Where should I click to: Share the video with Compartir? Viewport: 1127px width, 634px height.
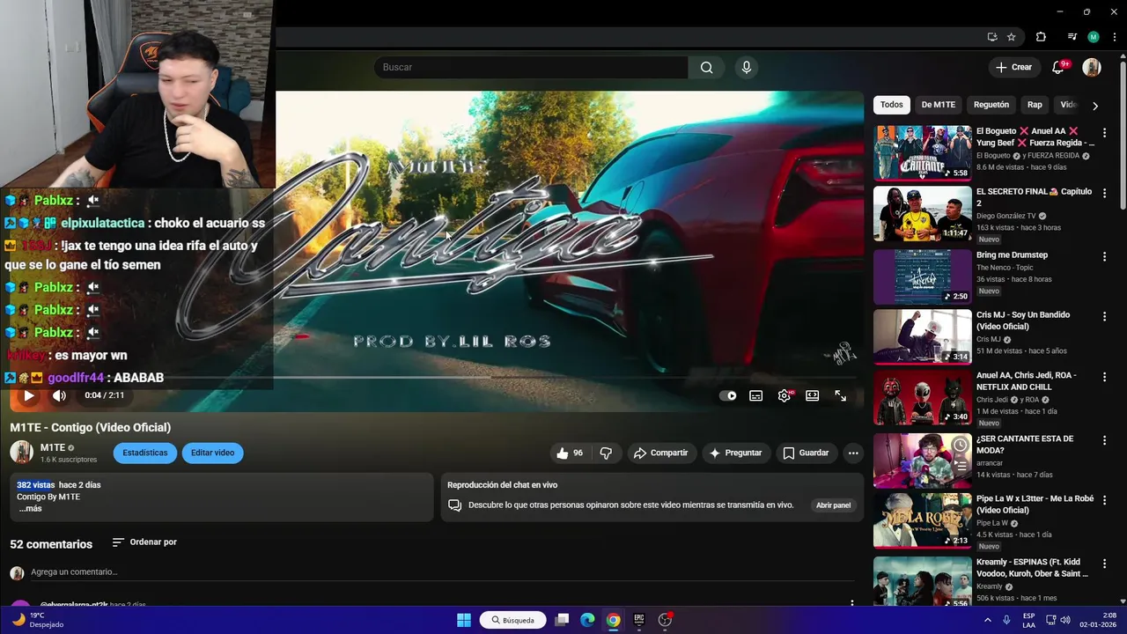click(x=661, y=453)
